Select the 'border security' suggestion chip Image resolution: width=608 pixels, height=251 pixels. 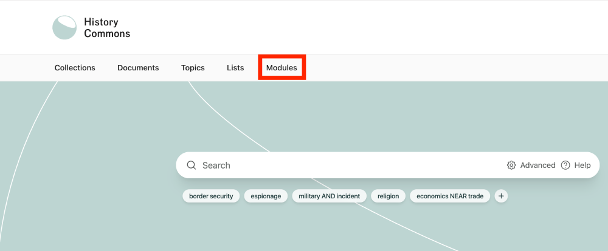(x=211, y=196)
